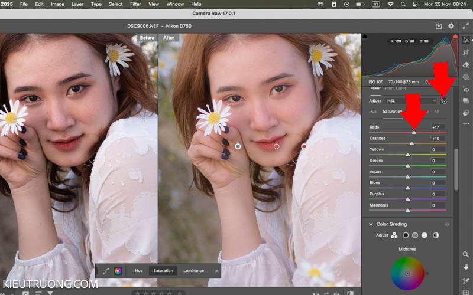Select the color wheel Mixer target icon
Screen dimensions: 473x295
[118, 271]
